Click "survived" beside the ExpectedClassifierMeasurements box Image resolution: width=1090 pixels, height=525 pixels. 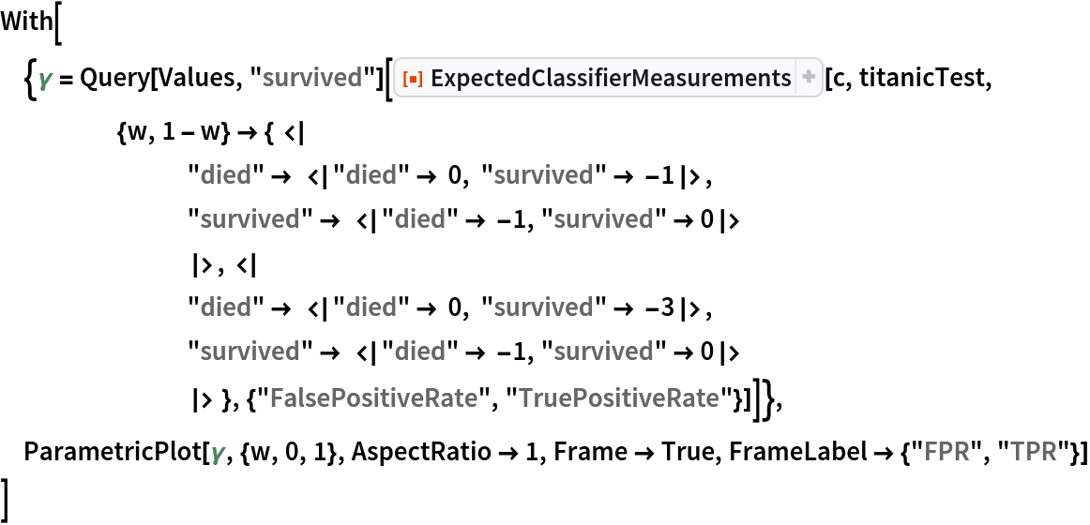[311, 78]
